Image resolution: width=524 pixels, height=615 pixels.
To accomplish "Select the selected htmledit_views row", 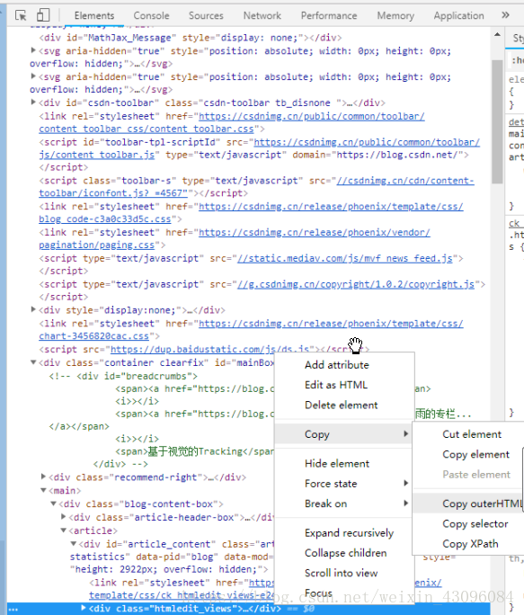I will [249, 609].
